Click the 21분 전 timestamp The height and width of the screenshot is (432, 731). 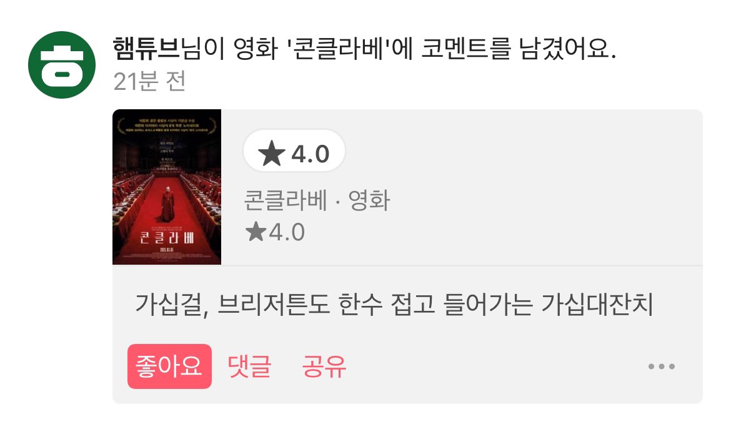point(150,82)
